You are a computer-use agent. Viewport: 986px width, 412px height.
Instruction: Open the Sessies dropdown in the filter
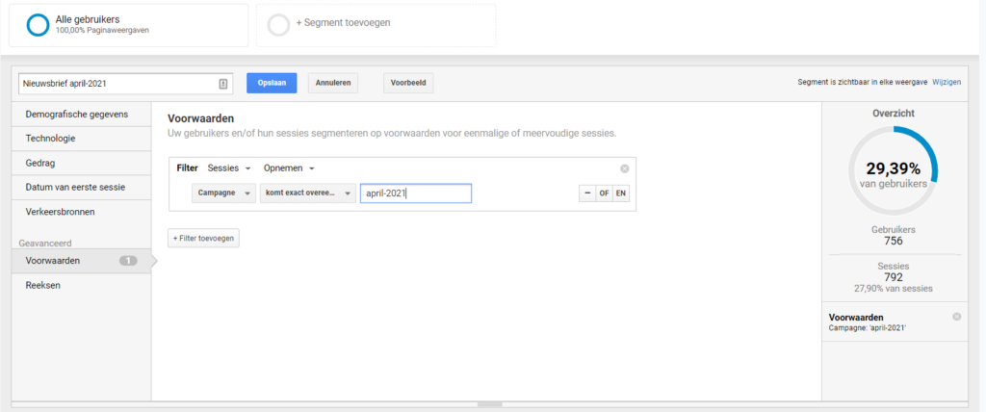(x=229, y=167)
